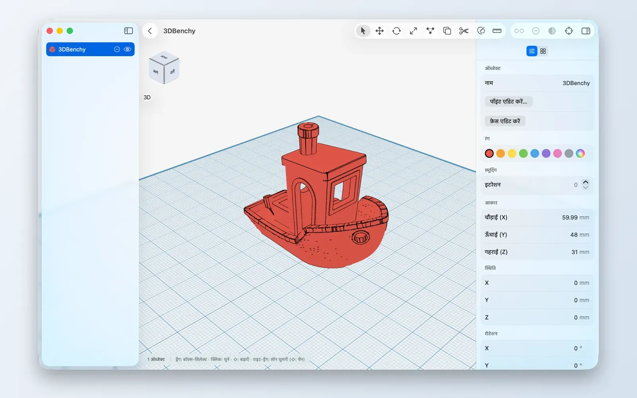
Task: Toggle the right inspector panel
Action: pos(586,31)
